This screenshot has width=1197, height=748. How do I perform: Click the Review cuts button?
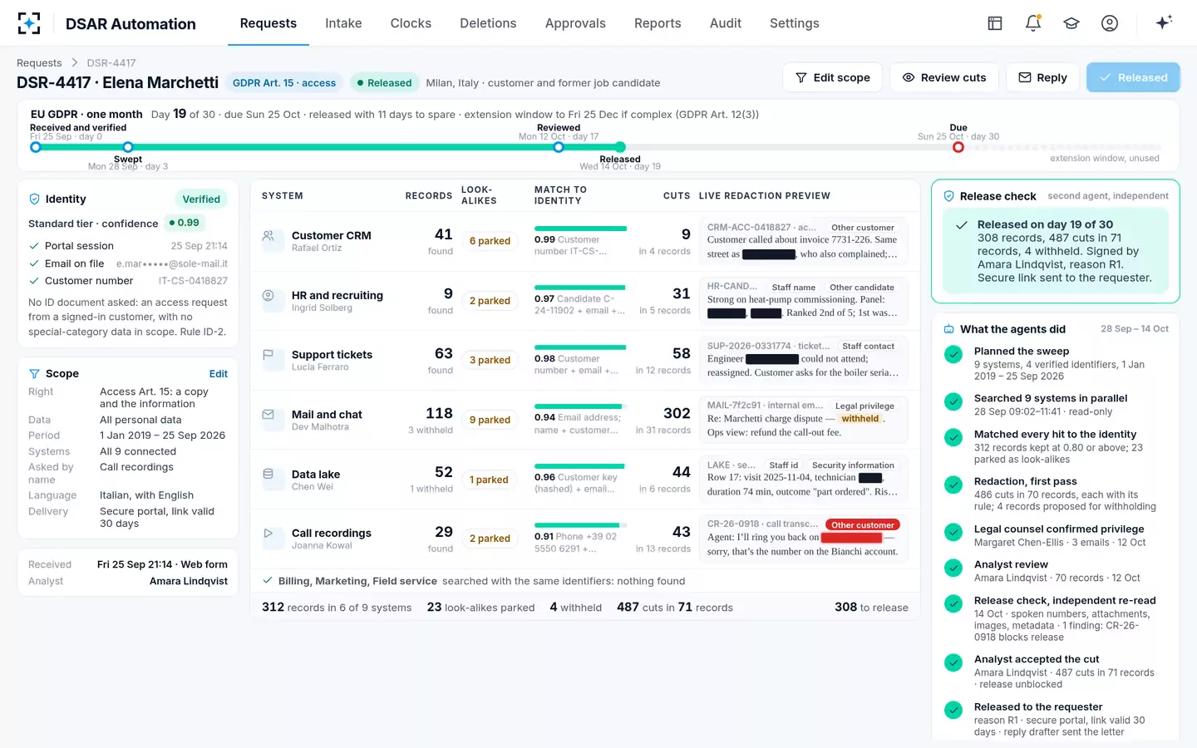pos(944,77)
